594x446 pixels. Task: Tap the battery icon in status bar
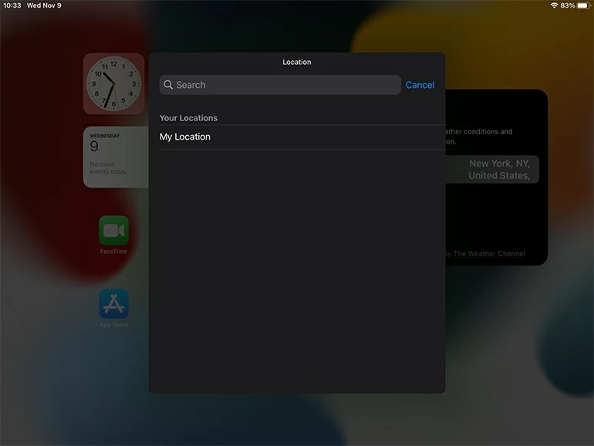583,5
